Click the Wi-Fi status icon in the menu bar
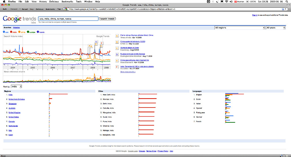Viewport: 291px width, 157px height. [x=226, y=1]
